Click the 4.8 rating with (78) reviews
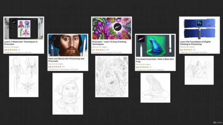Viewport: 223px width, 125px height. [56, 67]
